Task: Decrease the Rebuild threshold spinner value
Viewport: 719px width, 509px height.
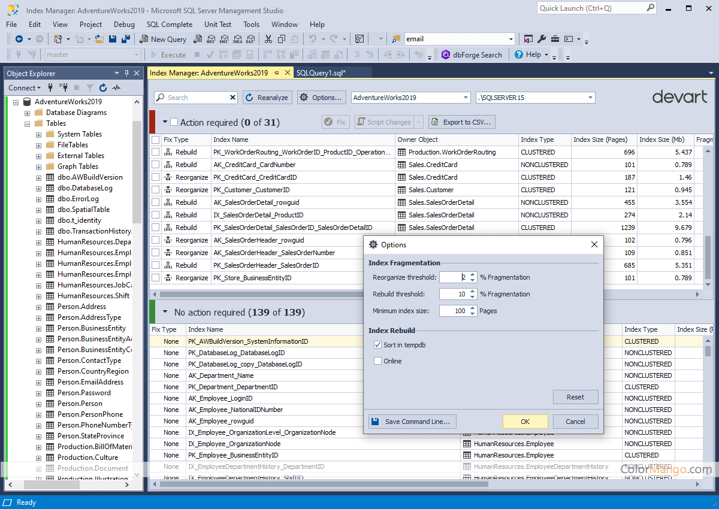Action: [x=473, y=296]
